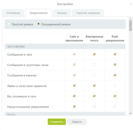Image resolution: width=133 pixels, height=130 pixels.
Task: Click the scrollbar down arrow
Action: (130, 113)
